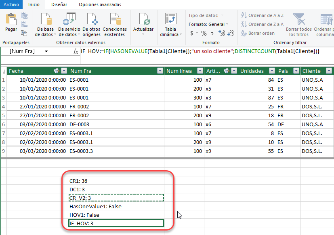Image resolution: width=334 pixels, height=235 pixels.
Task: Apply thousands separator comma icon
Action: click(212, 33)
